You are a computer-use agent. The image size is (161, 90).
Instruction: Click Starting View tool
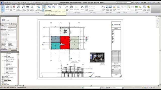point(114,8)
